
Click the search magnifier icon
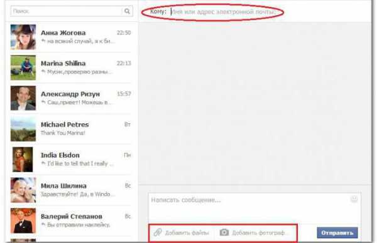[x=127, y=11]
